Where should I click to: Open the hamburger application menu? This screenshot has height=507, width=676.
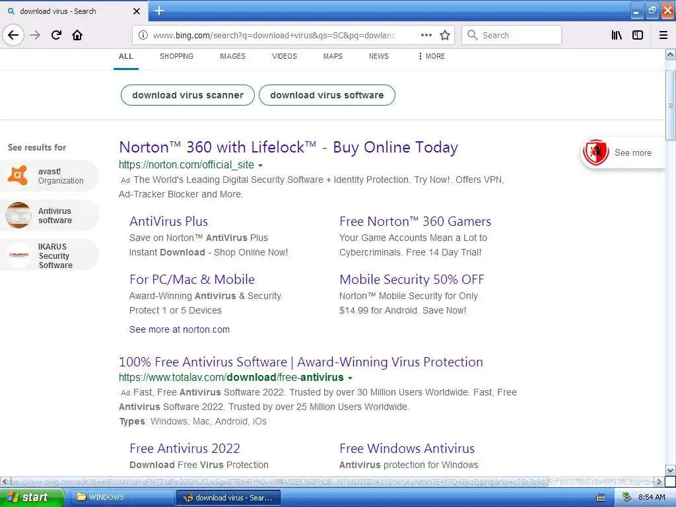click(x=663, y=35)
